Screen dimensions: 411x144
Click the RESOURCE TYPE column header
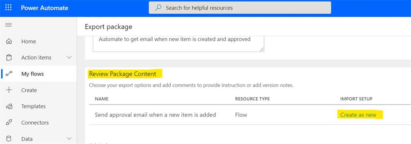point(252,99)
